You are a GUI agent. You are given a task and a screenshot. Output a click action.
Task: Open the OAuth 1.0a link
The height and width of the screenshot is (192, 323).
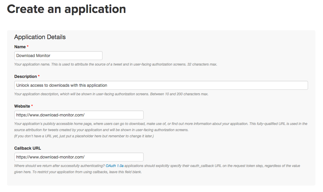tap(115, 166)
